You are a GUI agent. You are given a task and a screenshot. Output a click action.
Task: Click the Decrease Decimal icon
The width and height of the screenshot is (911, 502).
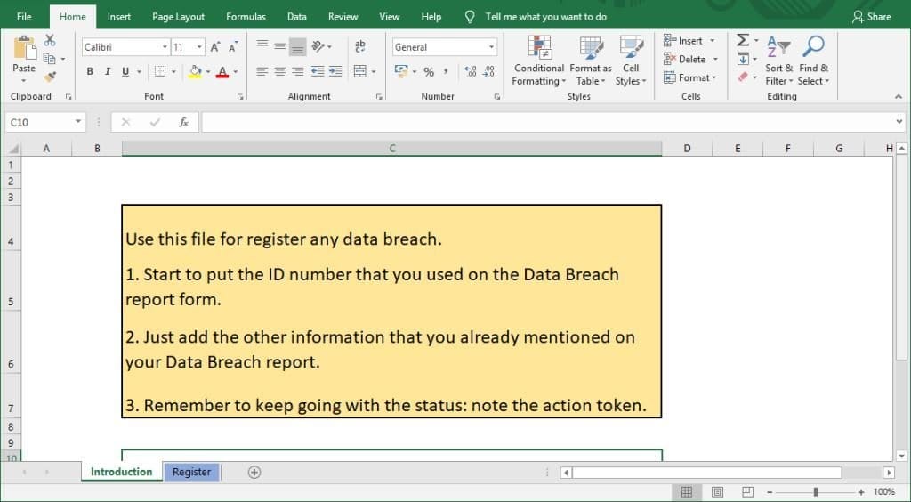click(488, 71)
